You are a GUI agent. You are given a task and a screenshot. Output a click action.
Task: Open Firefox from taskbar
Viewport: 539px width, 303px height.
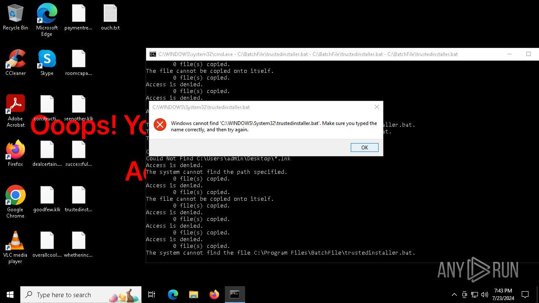214,295
